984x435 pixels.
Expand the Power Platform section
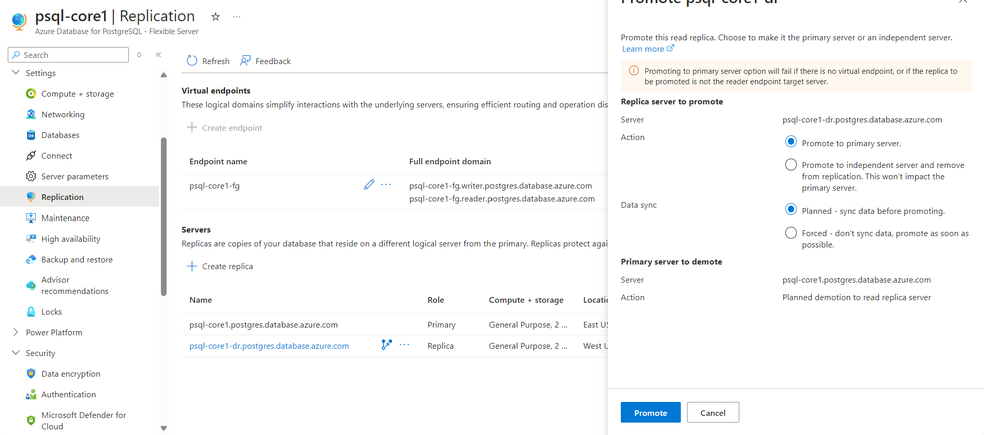coord(16,332)
